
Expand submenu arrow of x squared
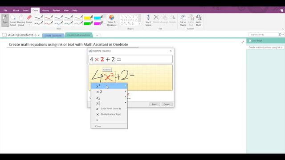125,86
